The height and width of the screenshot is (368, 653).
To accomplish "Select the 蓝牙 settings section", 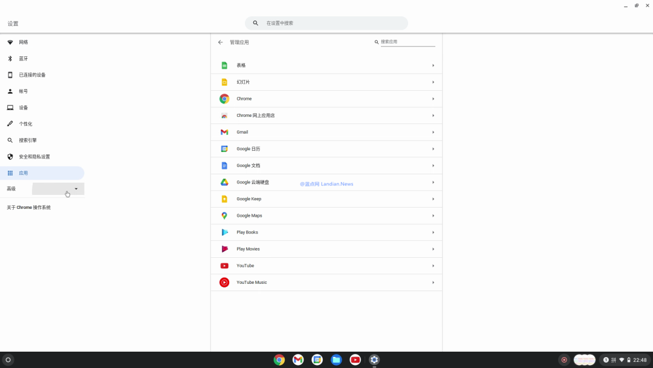I will 23,58.
